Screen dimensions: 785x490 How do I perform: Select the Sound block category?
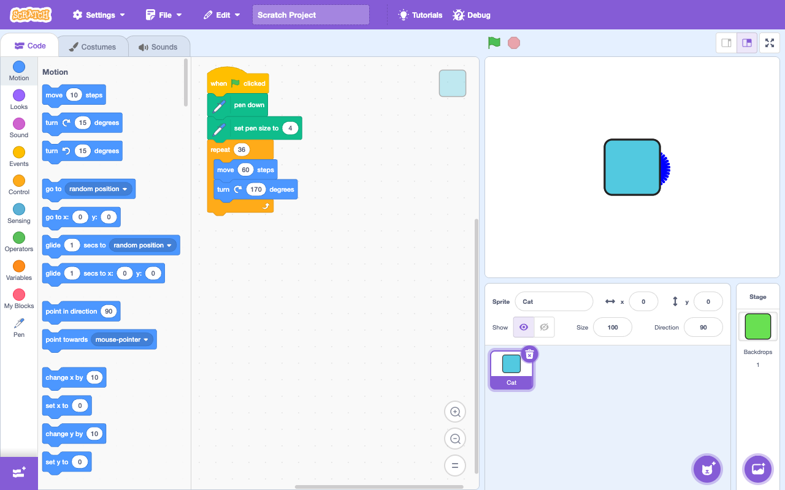[x=19, y=128]
